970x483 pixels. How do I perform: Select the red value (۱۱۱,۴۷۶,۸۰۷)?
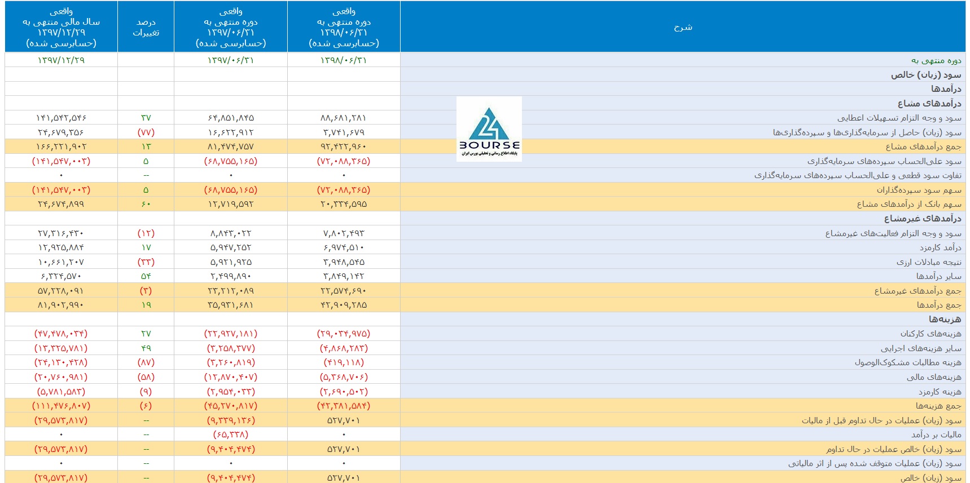(61, 406)
